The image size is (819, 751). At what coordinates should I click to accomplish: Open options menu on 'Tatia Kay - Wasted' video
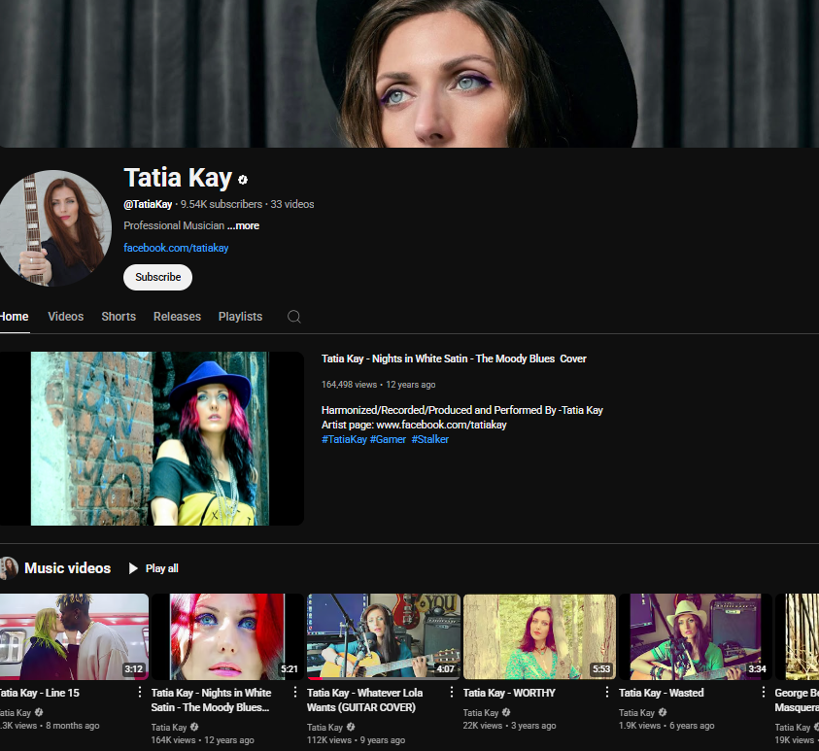click(764, 692)
